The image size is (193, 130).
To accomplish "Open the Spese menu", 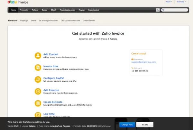I will pos(44,10).
